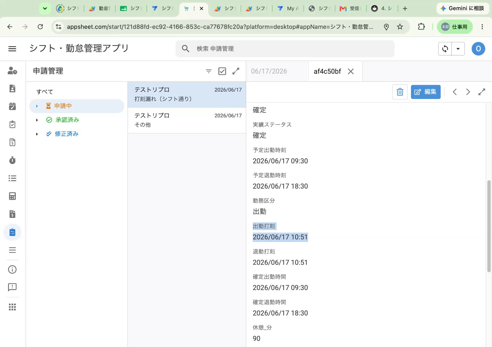The image size is (492, 347).
Task: Click the filter icon in 申請管理 header
Action: point(209,71)
